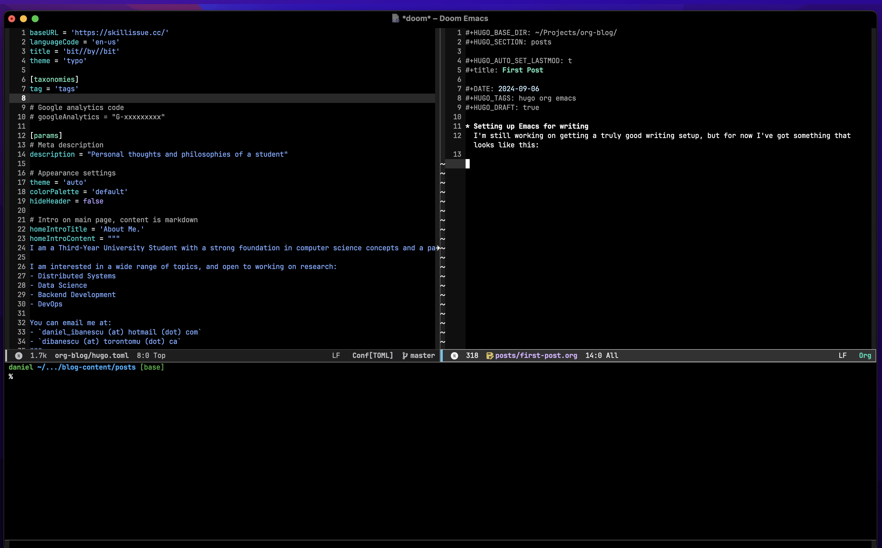This screenshot has height=548, width=882.
Task: Click the terminal prompt line after the percent sign
Action: 22,377
